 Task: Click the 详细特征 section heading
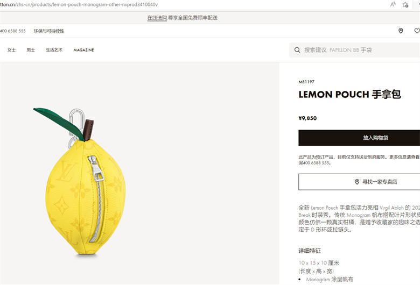tap(310, 251)
